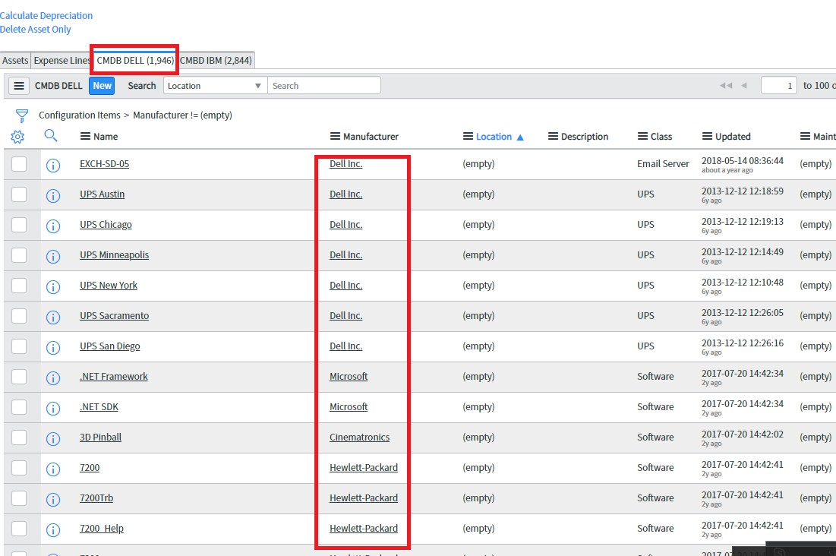Click the list search text field

(324, 85)
